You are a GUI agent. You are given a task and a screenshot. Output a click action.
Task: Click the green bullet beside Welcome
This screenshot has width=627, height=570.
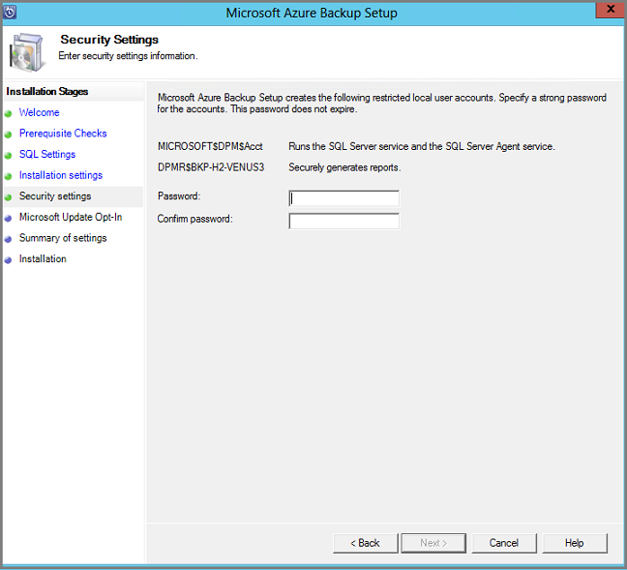point(8,113)
